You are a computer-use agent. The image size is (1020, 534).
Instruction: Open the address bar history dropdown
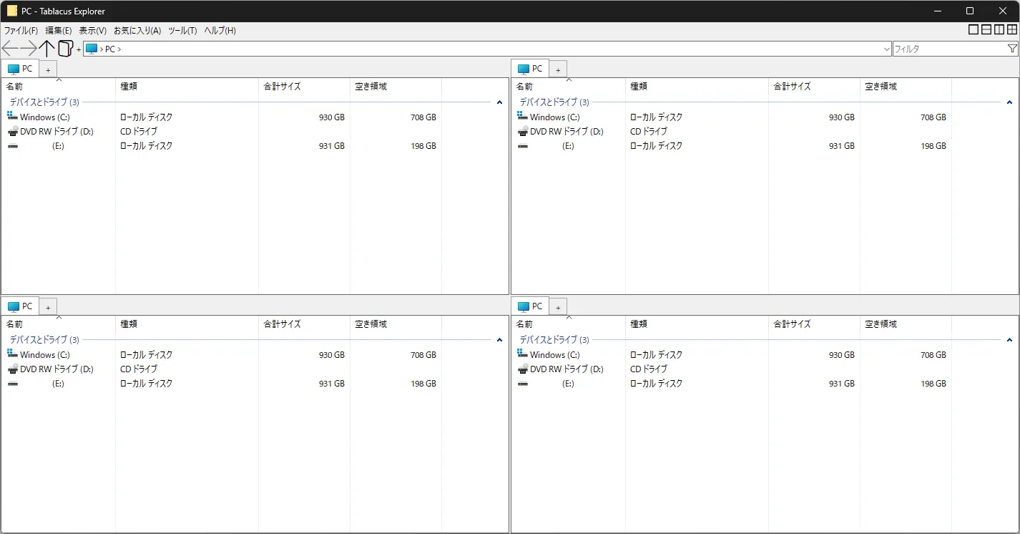click(887, 49)
